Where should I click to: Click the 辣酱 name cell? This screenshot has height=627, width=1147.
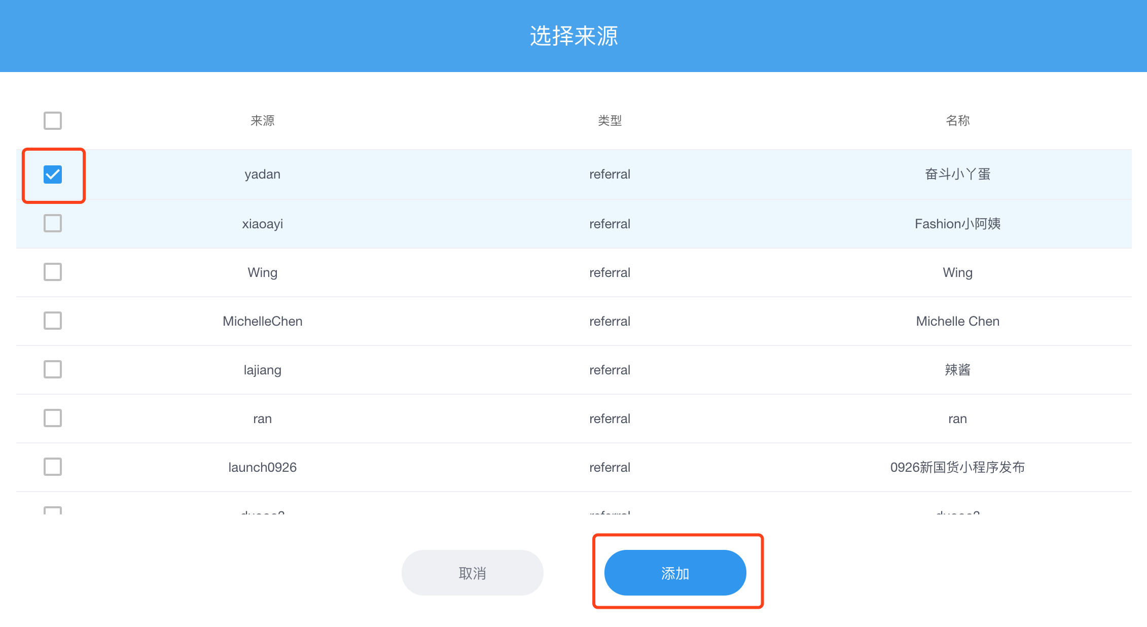coord(958,370)
